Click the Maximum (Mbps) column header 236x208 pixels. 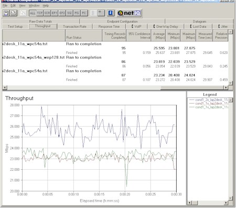188,36
